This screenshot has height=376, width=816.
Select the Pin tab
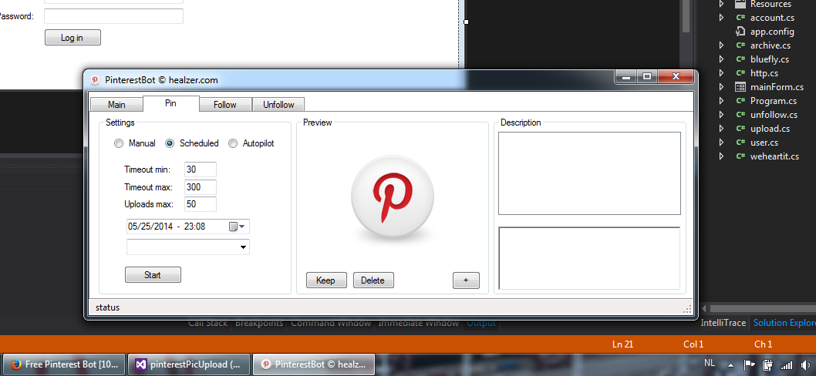170,103
